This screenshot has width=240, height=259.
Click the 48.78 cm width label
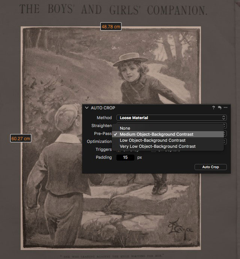coord(111,27)
